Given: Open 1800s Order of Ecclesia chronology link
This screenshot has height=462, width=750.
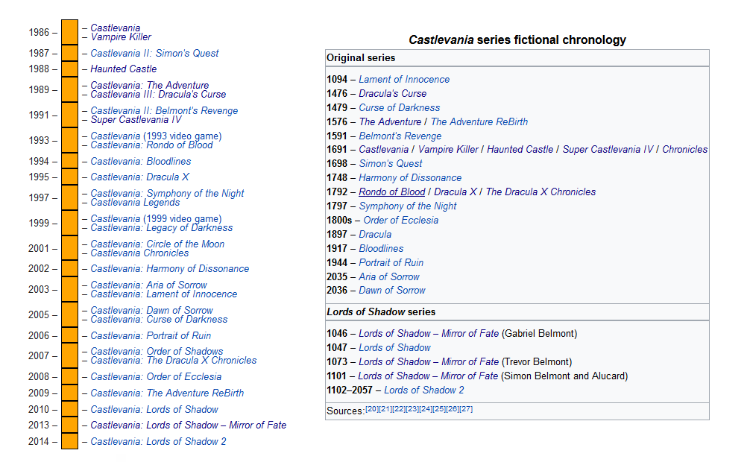Looking at the screenshot, I should click(x=401, y=221).
